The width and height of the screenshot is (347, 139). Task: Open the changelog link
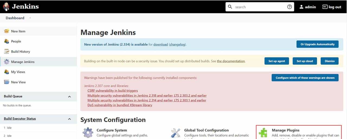pos(178,44)
